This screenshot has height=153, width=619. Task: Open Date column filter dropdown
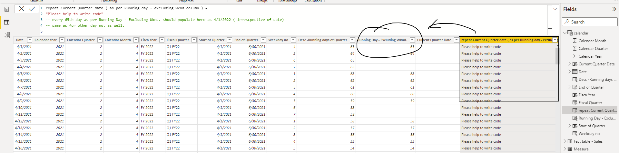point(30,40)
